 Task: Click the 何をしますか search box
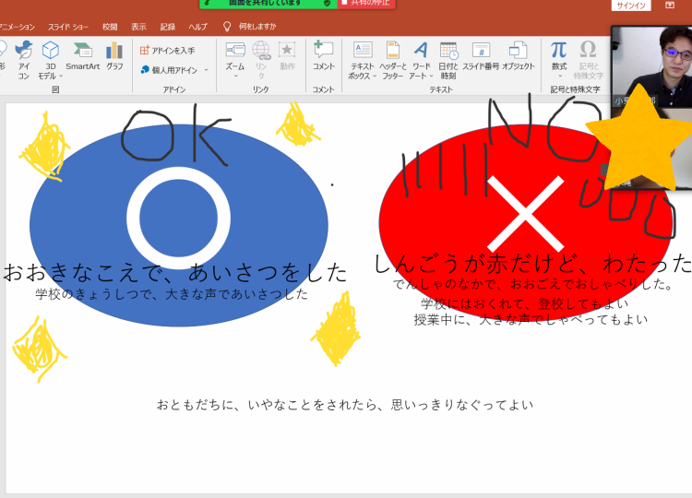coord(257,27)
